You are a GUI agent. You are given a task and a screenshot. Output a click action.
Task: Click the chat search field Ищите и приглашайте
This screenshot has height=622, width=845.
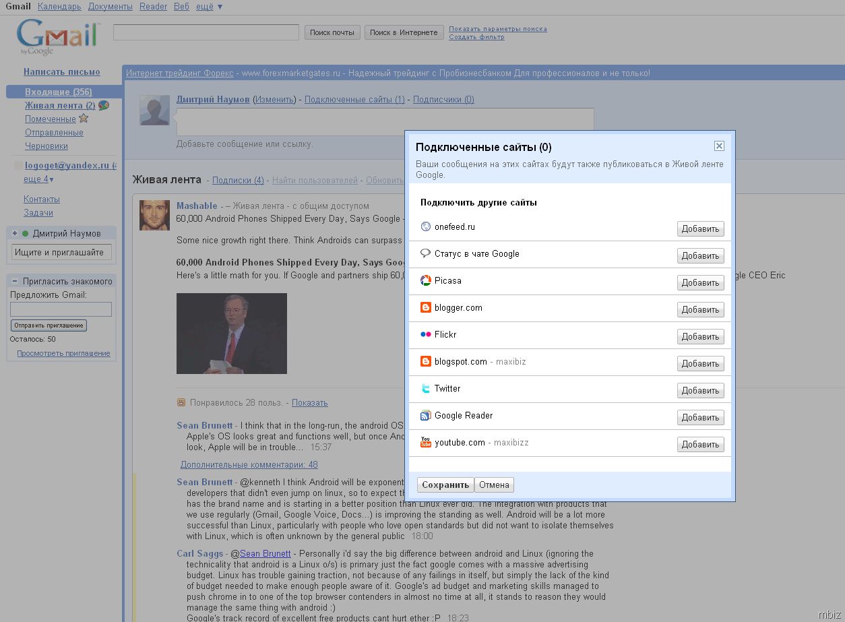coord(61,252)
